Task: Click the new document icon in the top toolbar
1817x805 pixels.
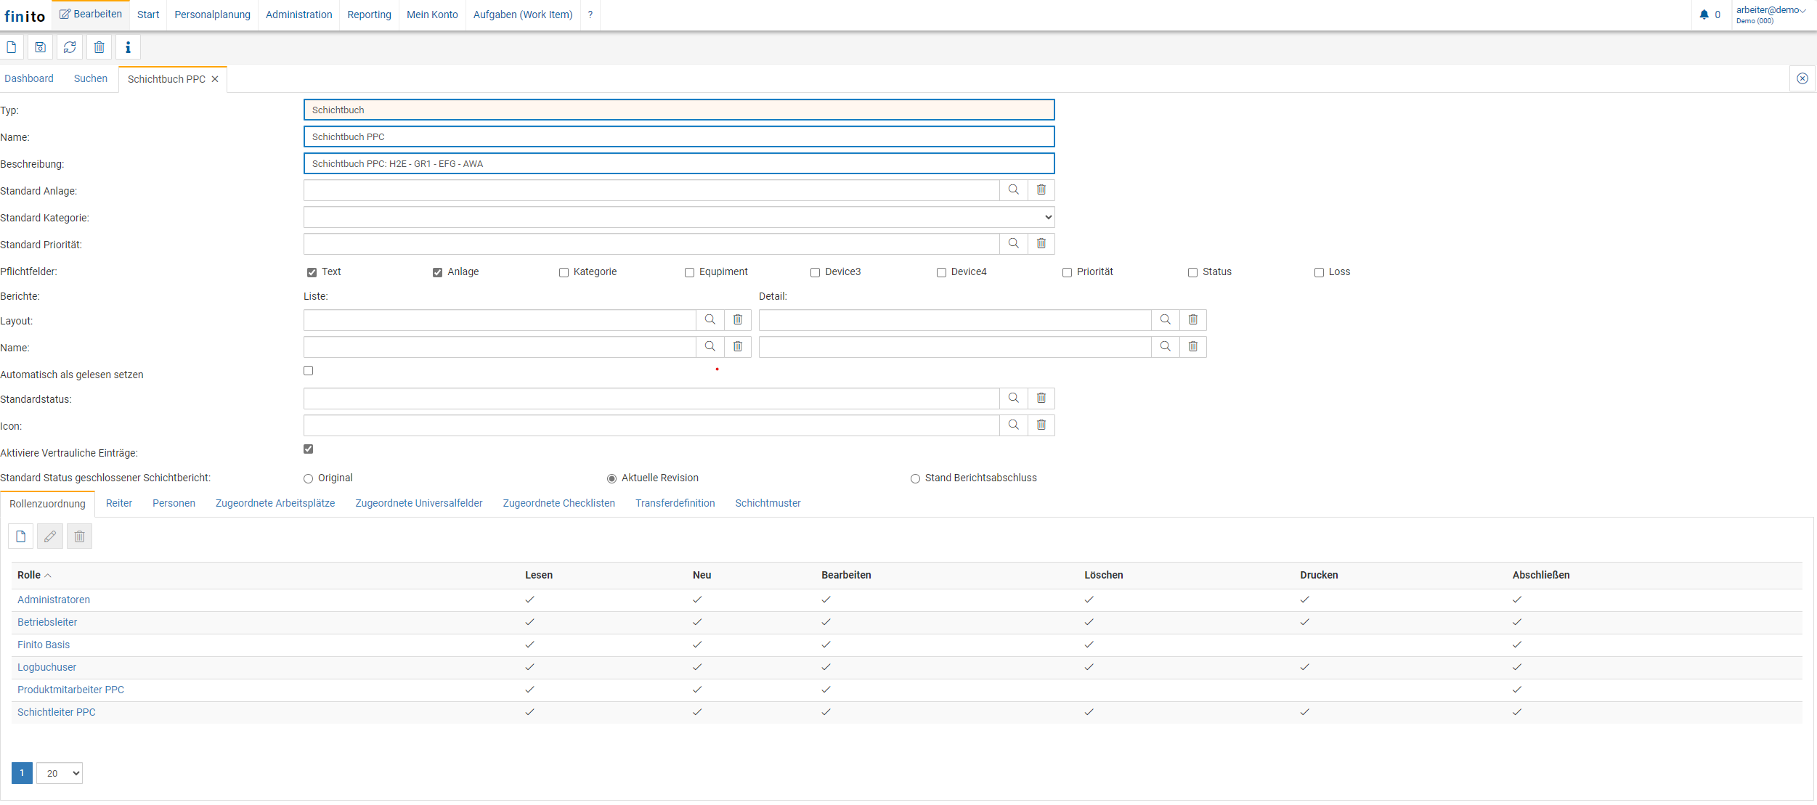Action: coord(12,47)
